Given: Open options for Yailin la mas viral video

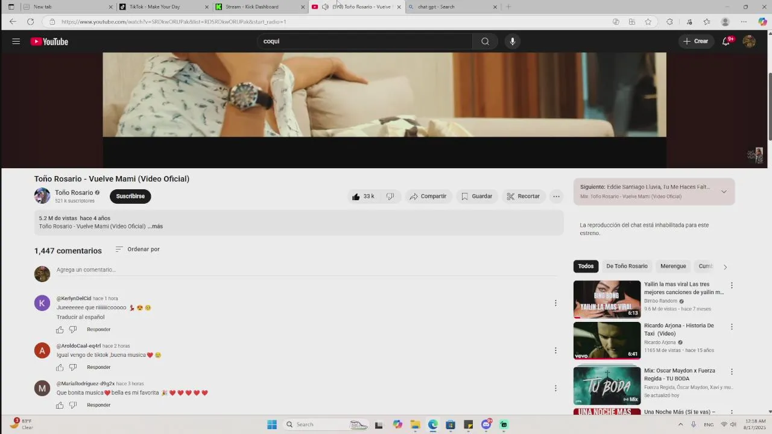Looking at the screenshot, I should pos(732,286).
